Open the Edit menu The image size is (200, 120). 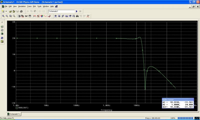10,6
